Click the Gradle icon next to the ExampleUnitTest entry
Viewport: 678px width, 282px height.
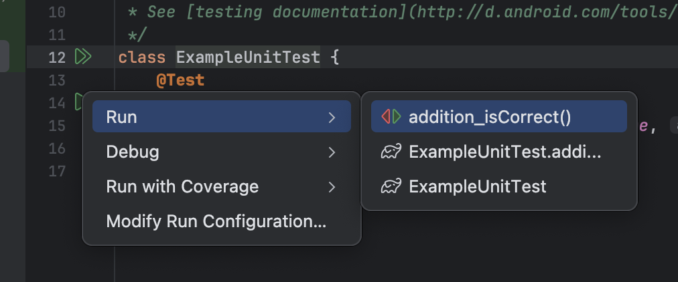(x=391, y=186)
